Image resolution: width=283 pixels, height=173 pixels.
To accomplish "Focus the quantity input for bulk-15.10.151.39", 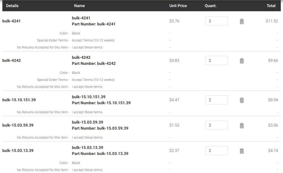I will (217, 100).
